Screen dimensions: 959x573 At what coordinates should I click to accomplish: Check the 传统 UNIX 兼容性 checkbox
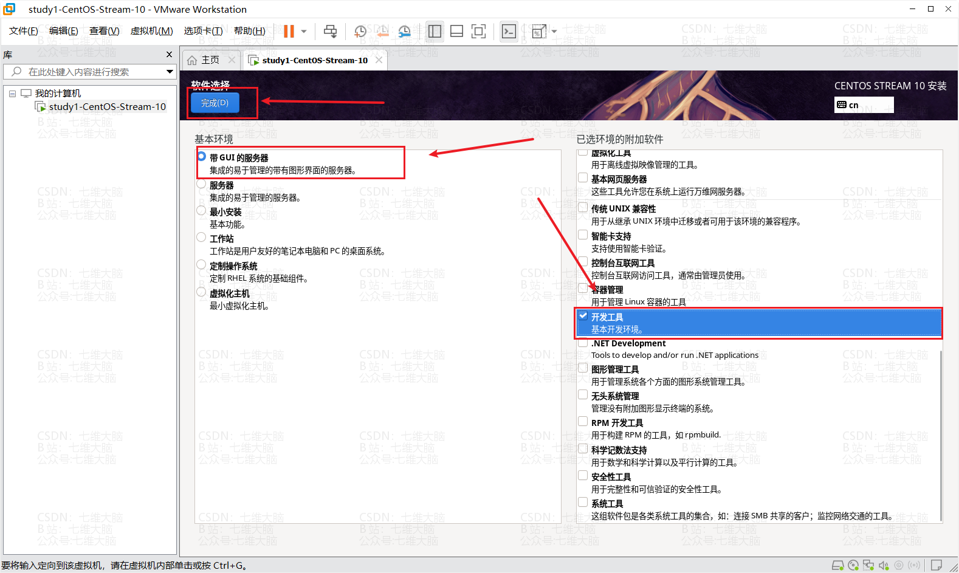(583, 207)
